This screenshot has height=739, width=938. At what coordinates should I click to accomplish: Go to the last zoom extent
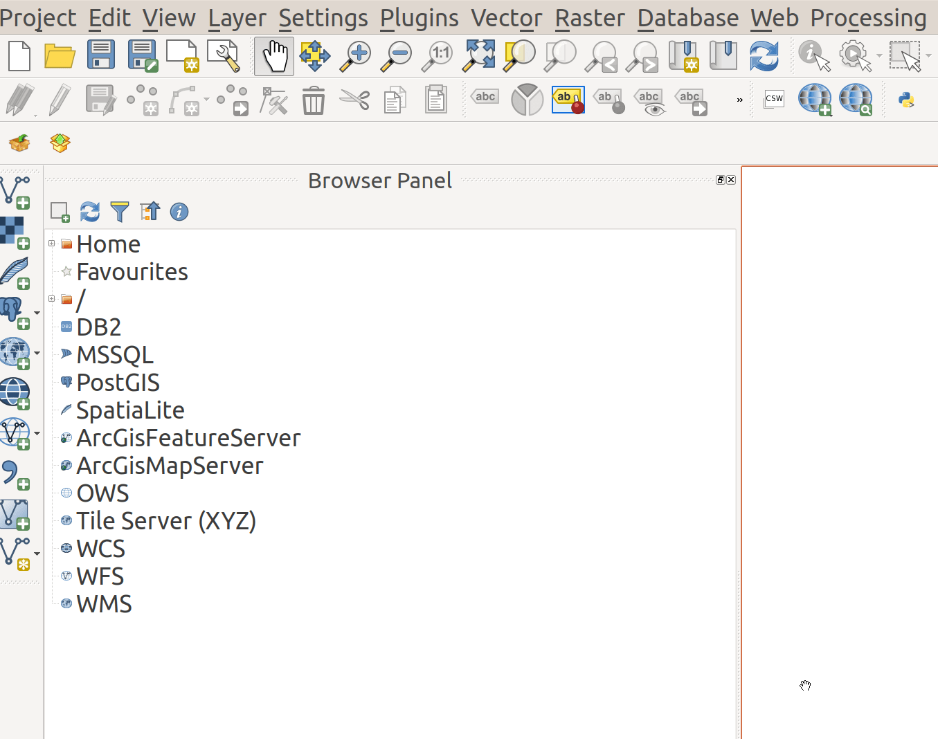[x=601, y=56]
